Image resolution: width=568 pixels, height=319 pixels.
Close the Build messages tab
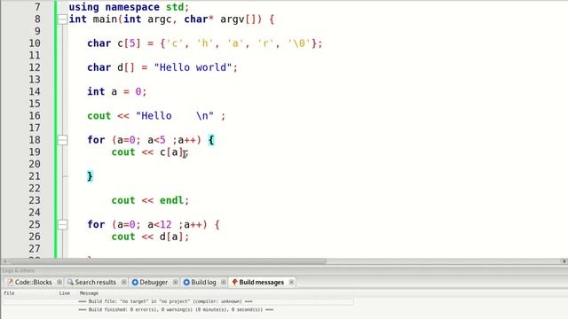tap(291, 282)
